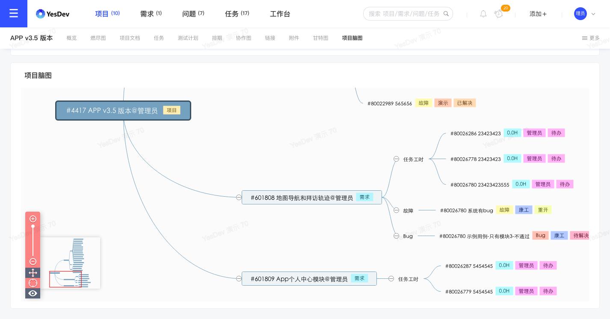Image resolution: width=610 pixels, height=319 pixels.
Task: Click the search input field
Action: point(404,14)
